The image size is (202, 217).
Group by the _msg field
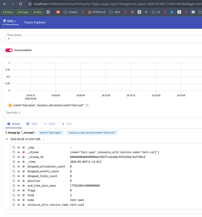coord(24,148)
